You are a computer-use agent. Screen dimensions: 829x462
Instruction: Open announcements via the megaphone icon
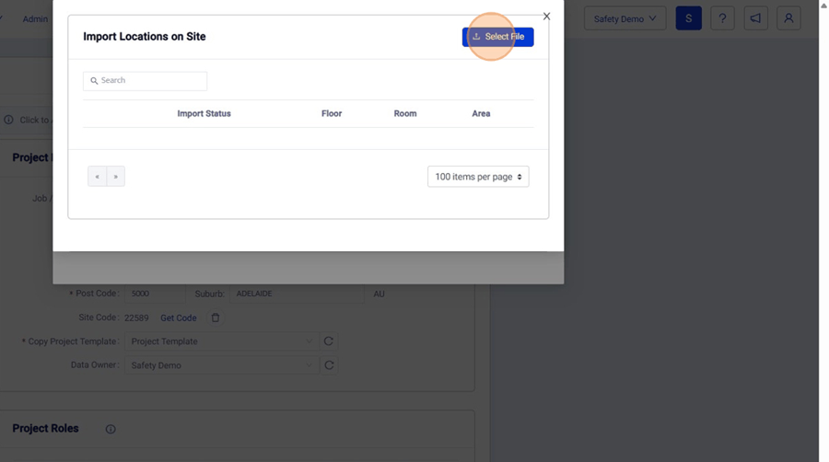click(x=755, y=18)
